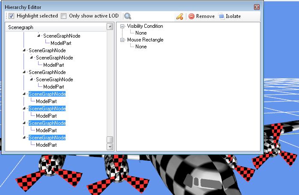Select the Visibility Condition label
This screenshot has width=299, height=195.
145,26
